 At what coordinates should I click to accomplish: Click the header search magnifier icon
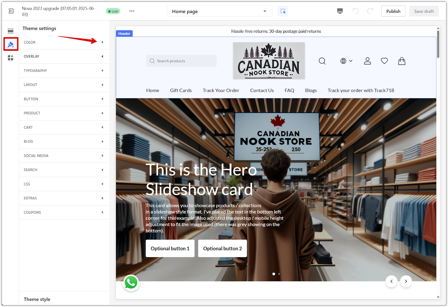322,61
